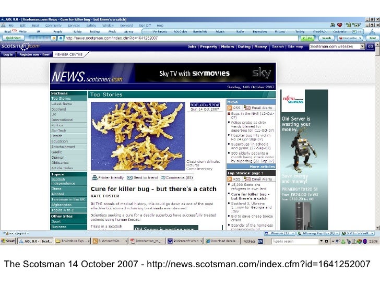This screenshot has height=285, width=380.
Task: Click the Clostridium difficile article photo
Action: (x=138, y=136)
